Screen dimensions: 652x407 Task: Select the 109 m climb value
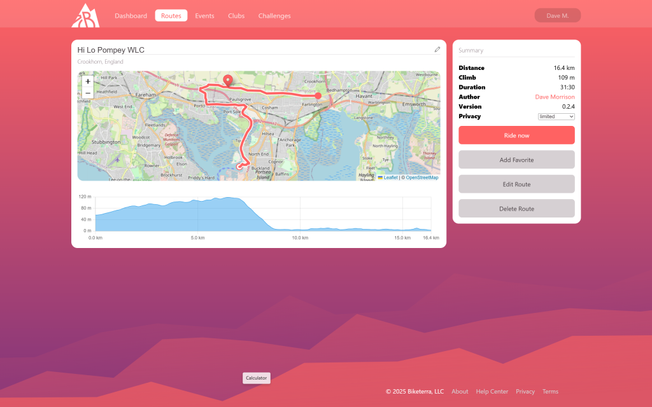(x=566, y=78)
